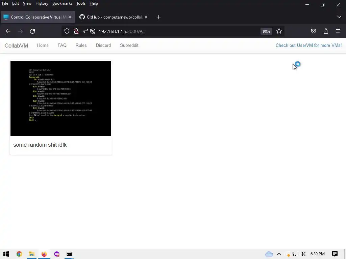This screenshot has height=259, width=346.
Task: Open the Extensions puzzle piece icon
Action: (x=326, y=31)
